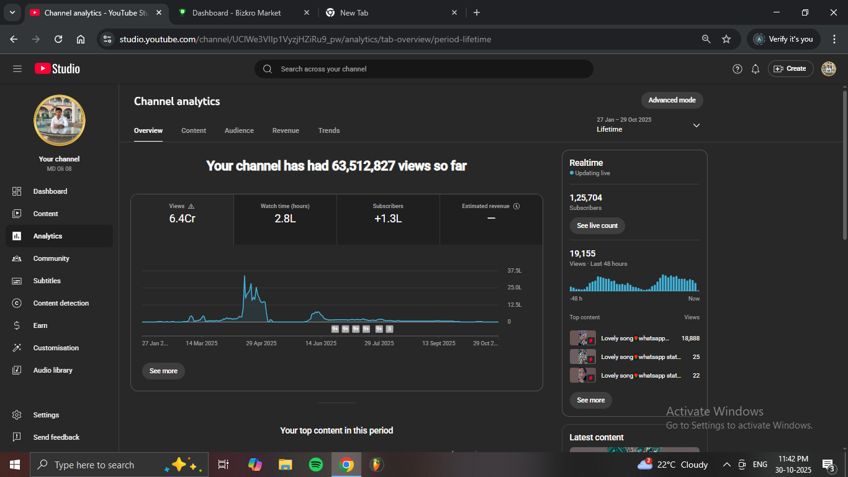Click the first top content video thumbnail
Screen dimensions: 848x477
point(582,338)
